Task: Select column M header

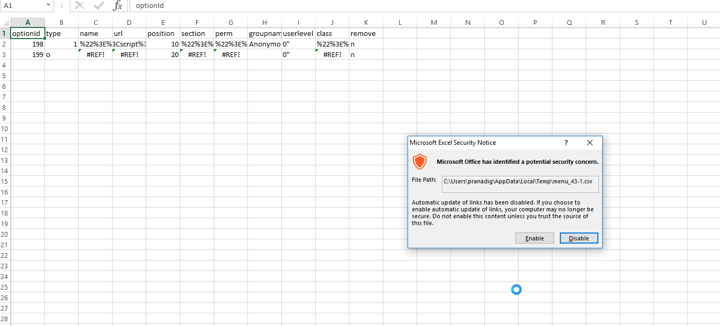Action: tap(433, 23)
